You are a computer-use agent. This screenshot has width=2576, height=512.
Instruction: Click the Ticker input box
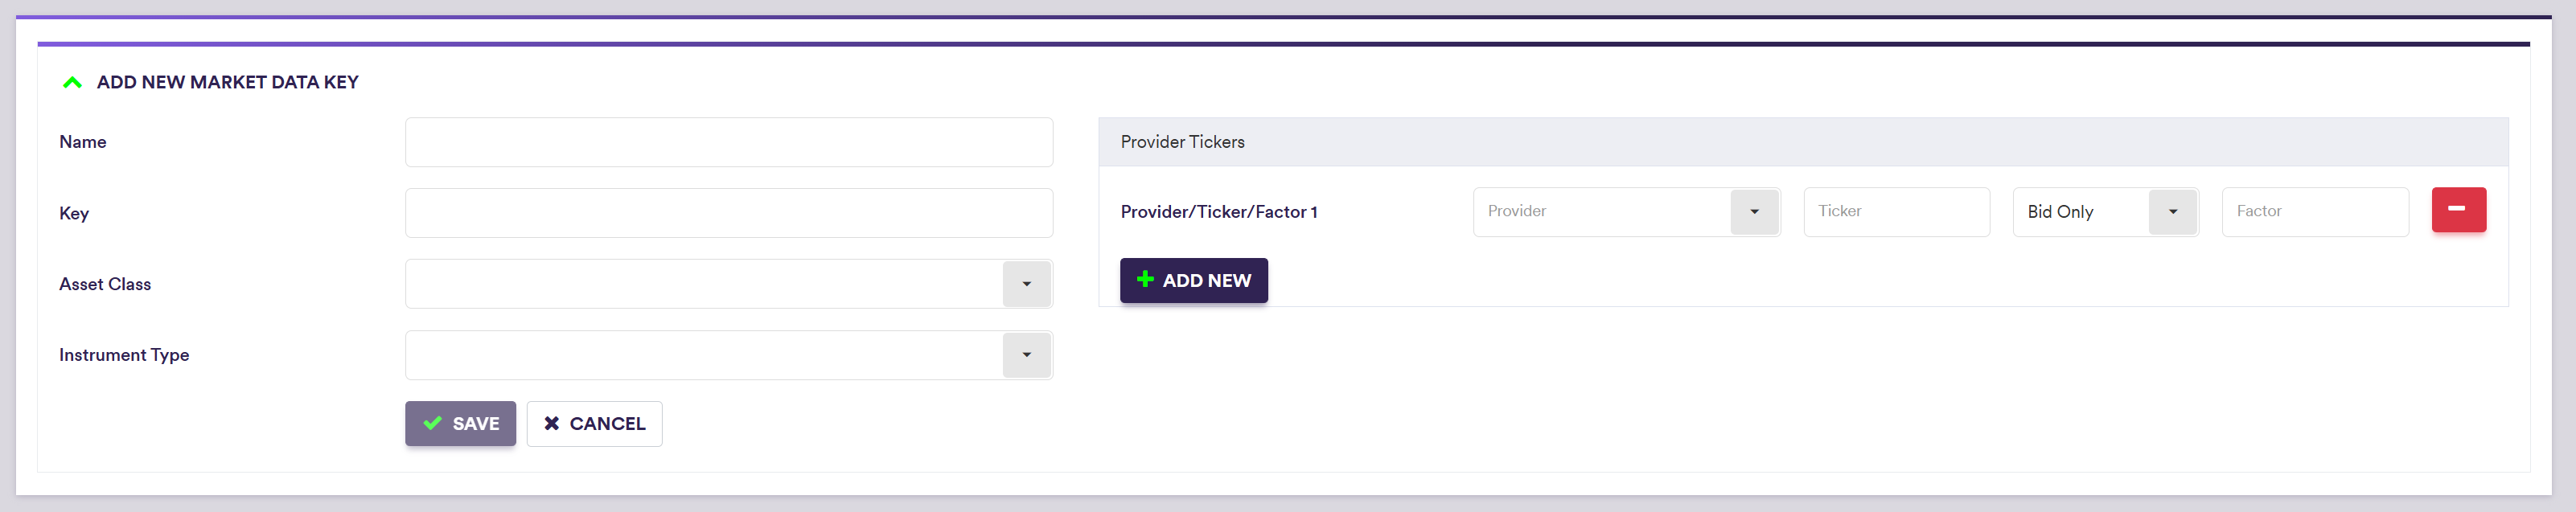coord(1895,212)
